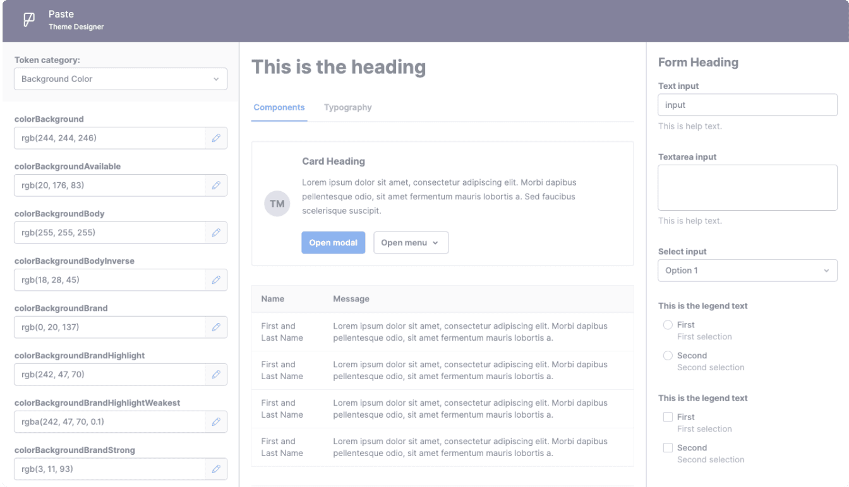Click the Paste logo icon in header
This screenshot has width=849, height=487.
click(x=29, y=20)
